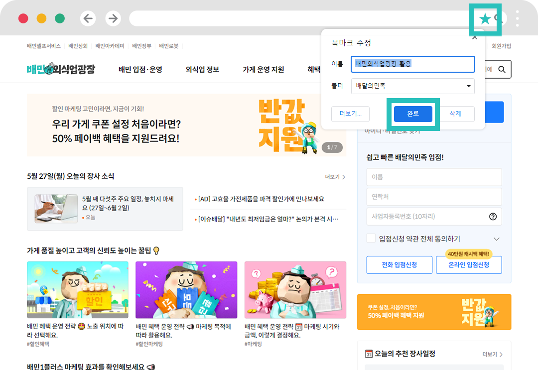Screen dimensions: 538x370
Task: Click the 1/7 banner page indicator
Action: pyautogui.click(x=332, y=147)
